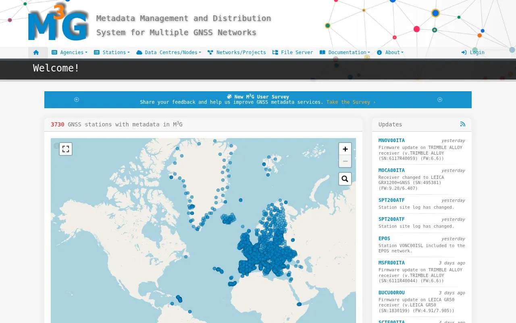Go to Networks/Projects page
This screenshot has width=516, height=323.
click(x=237, y=52)
